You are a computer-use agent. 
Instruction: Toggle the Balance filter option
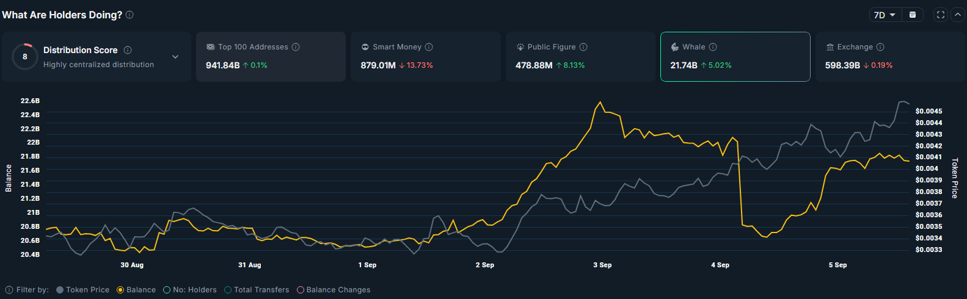pyautogui.click(x=136, y=290)
